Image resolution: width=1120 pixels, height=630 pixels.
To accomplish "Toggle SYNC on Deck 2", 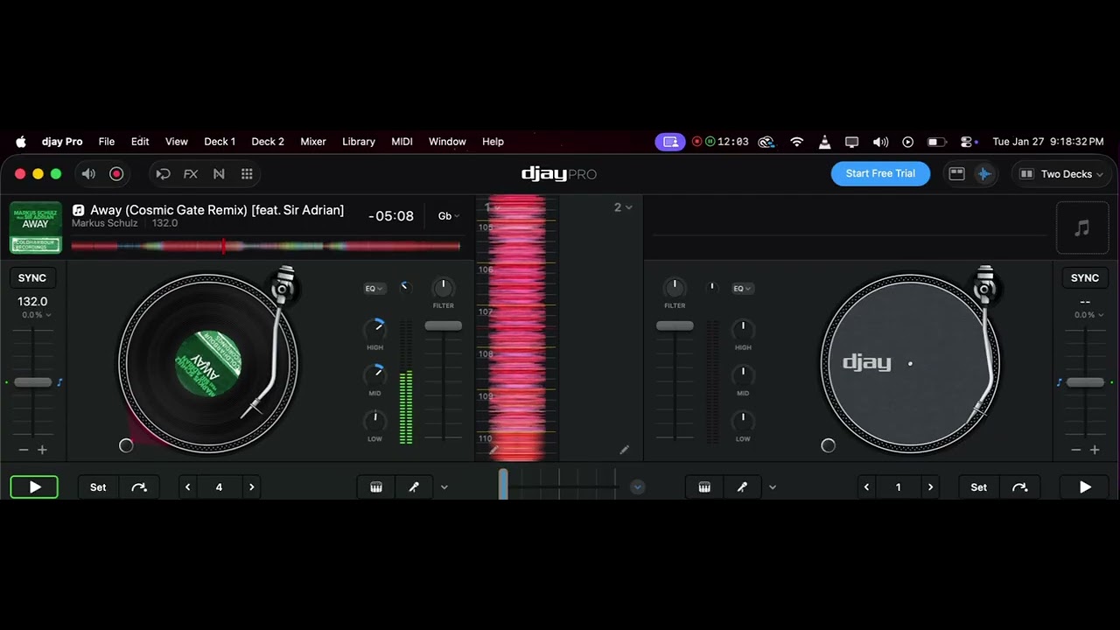I will [1085, 278].
